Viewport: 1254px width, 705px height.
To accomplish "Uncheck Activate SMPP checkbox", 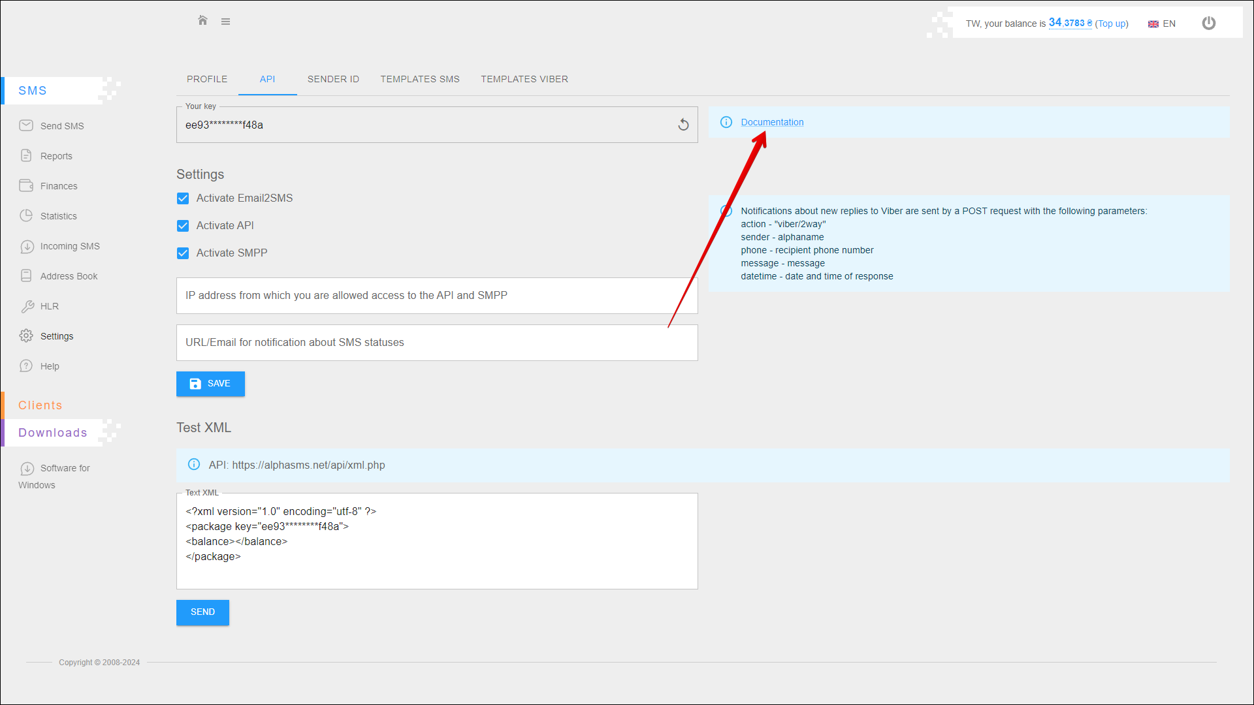I will [x=183, y=253].
